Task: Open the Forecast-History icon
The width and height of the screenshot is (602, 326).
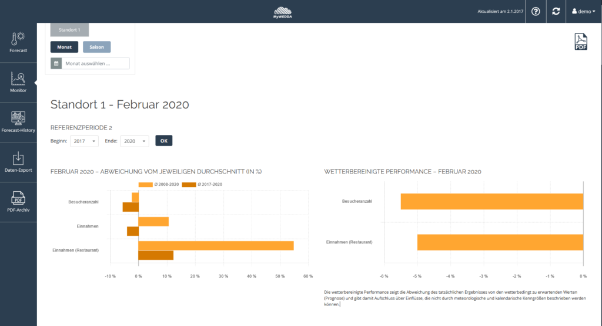Action: pyautogui.click(x=18, y=118)
